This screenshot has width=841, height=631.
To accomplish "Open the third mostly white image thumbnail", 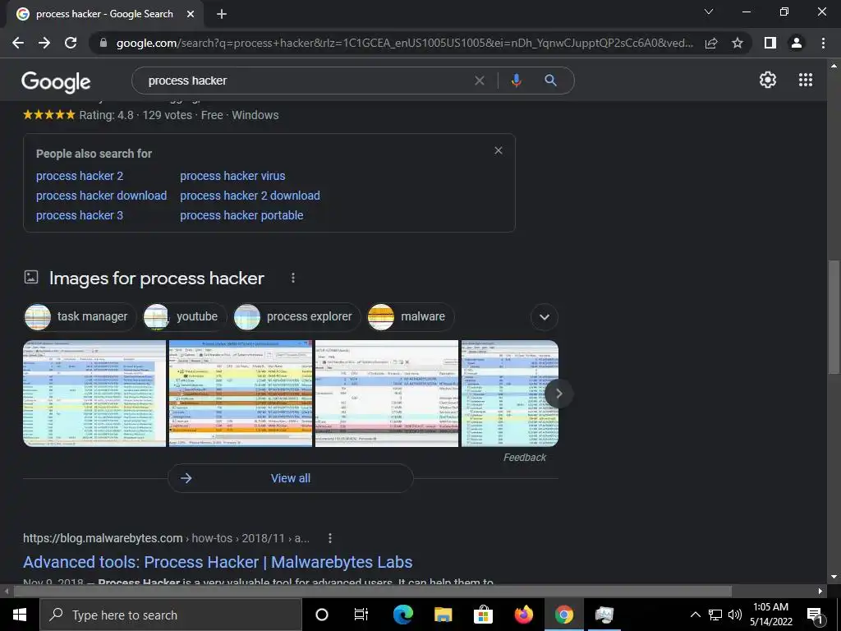I will pos(387,394).
